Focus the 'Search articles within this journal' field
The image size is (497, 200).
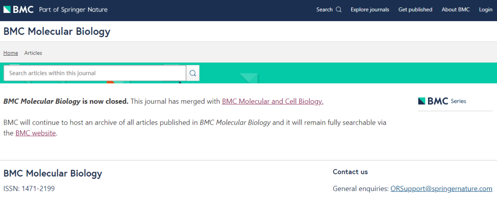click(x=94, y=73)
